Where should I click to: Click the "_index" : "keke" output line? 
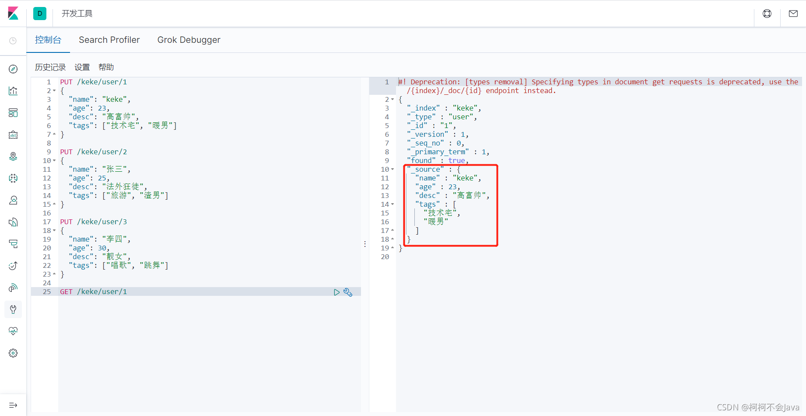444,108
